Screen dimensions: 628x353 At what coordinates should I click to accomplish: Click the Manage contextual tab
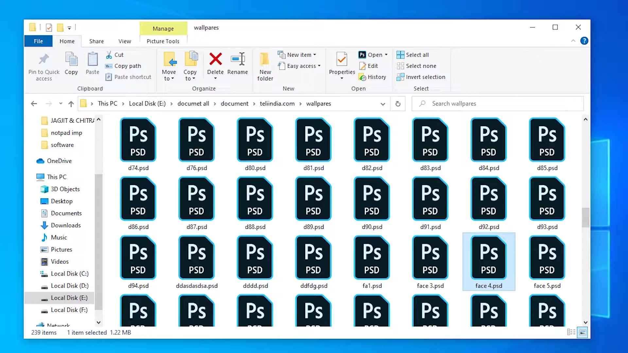[163, 28]
